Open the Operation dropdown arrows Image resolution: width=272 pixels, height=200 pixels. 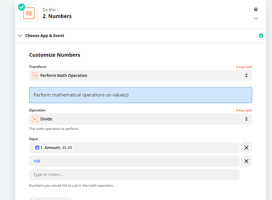[x=246, y=119]
